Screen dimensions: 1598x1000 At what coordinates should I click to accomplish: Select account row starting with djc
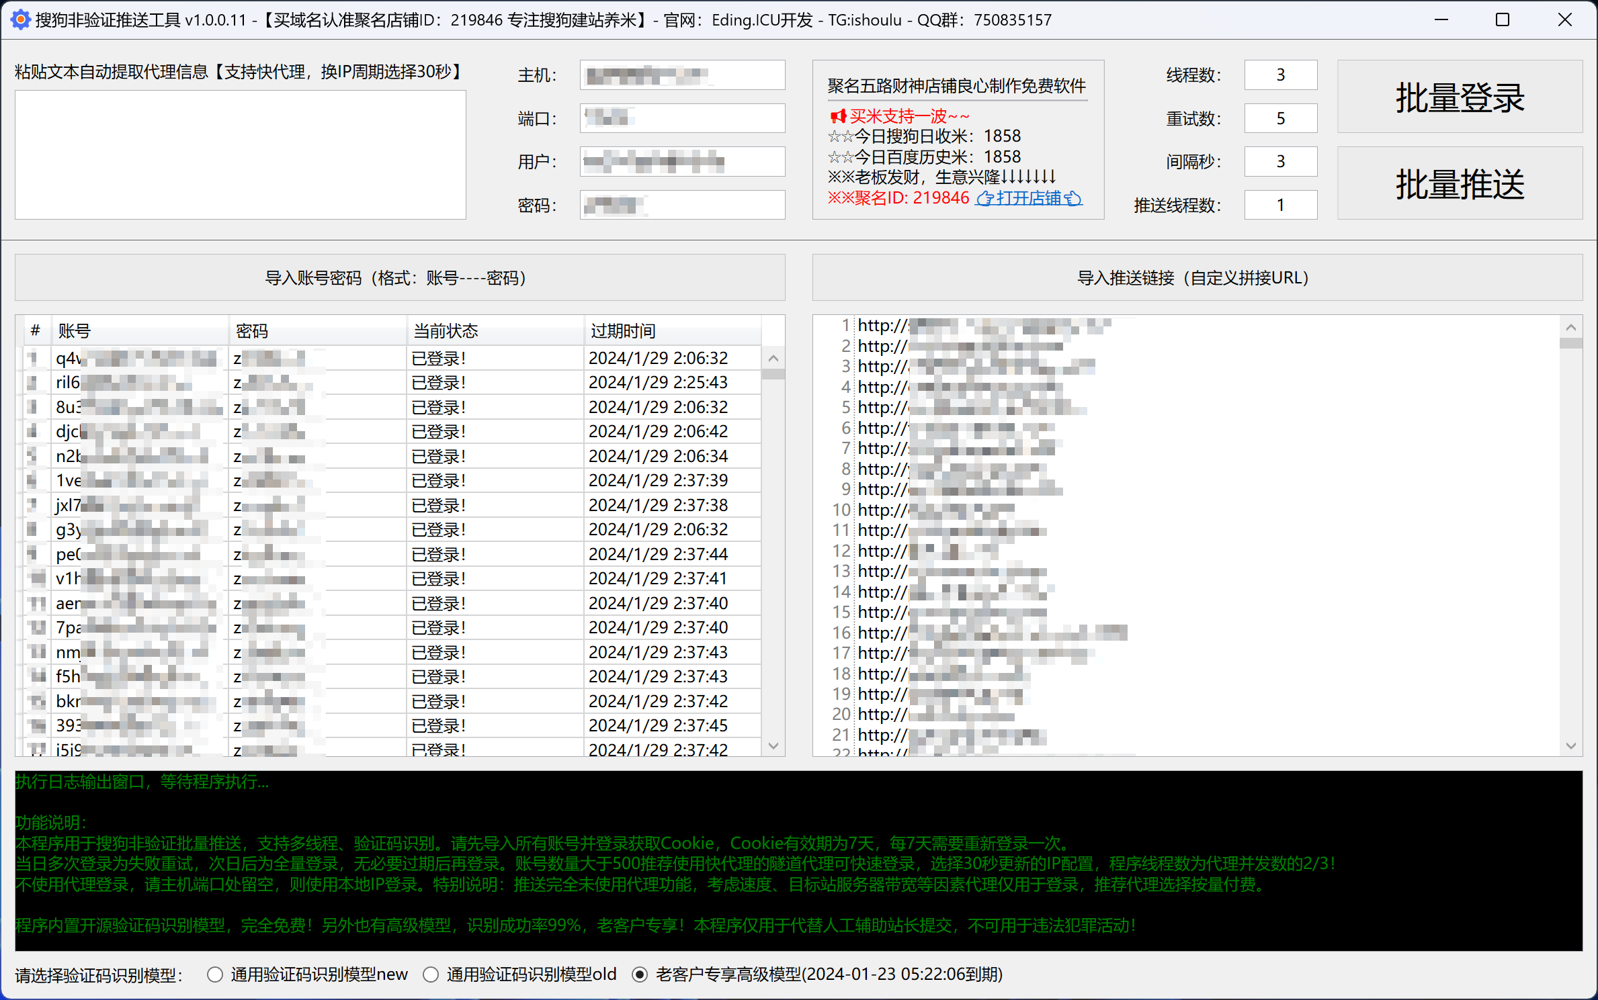[392, 431]
